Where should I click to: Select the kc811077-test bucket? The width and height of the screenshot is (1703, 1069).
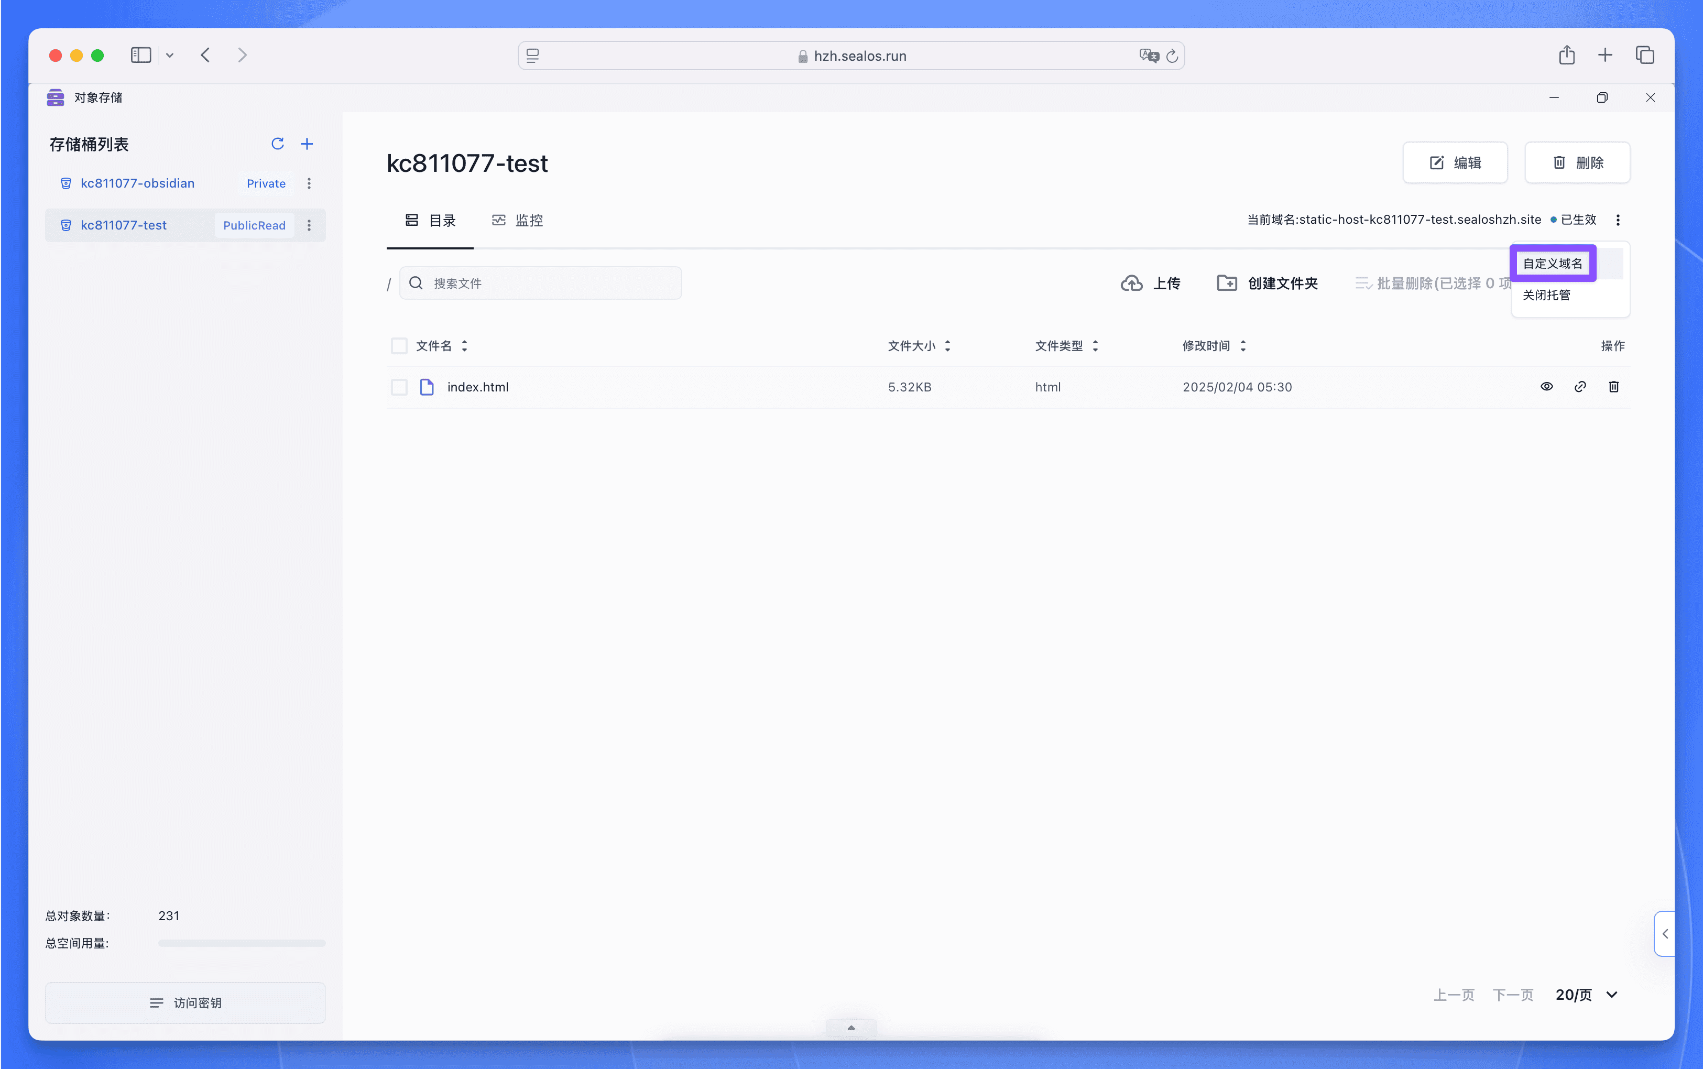pos(185,225)
